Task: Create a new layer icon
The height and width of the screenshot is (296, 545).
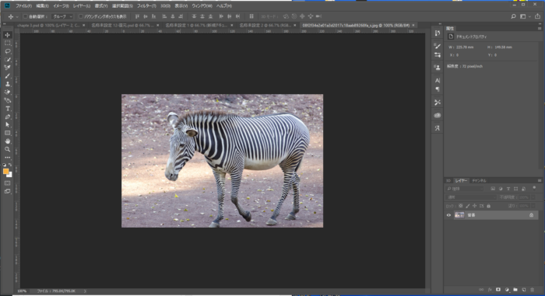Action: tap(524, 290)
